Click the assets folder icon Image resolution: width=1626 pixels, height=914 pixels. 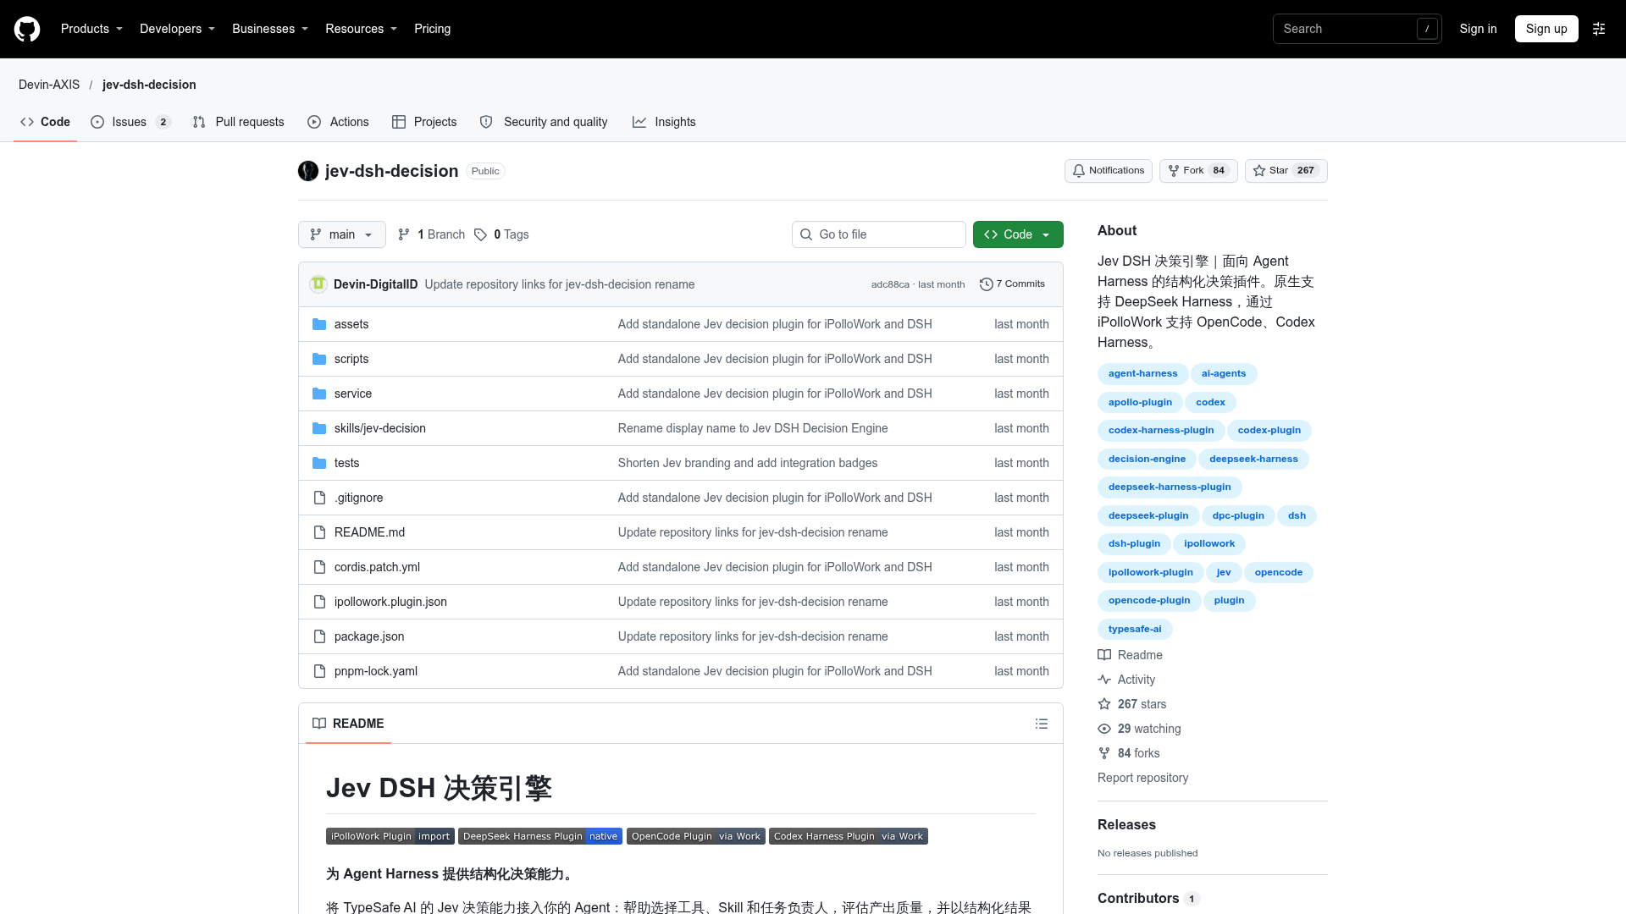pyautogui.click(x=319, y=324)
